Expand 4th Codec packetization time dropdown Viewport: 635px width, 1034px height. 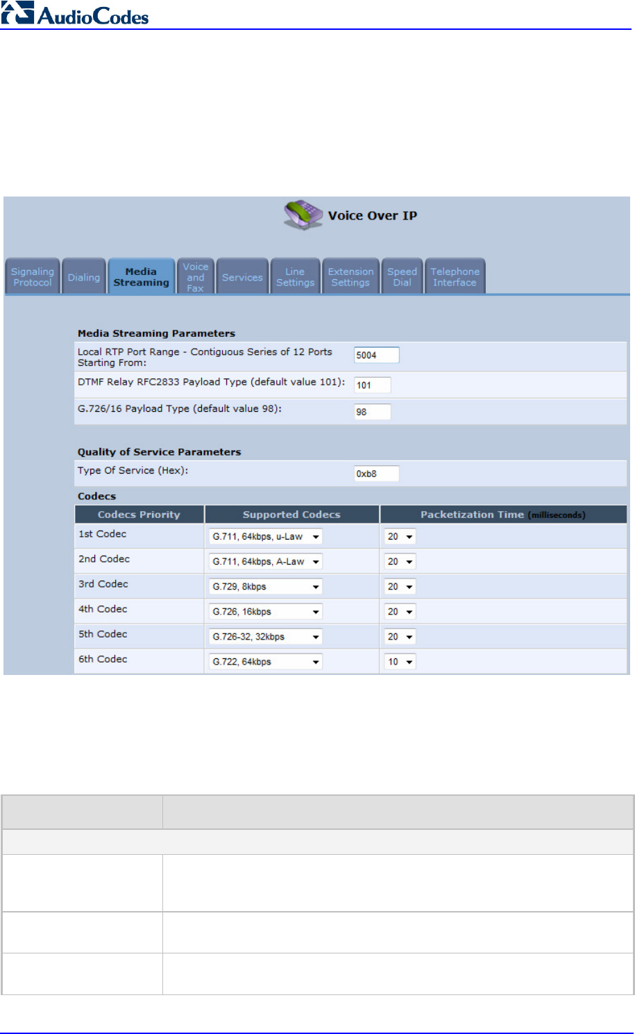(400, 612)
